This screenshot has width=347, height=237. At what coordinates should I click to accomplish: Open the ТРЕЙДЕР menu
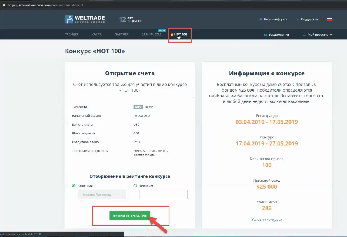tap(72, 34)
